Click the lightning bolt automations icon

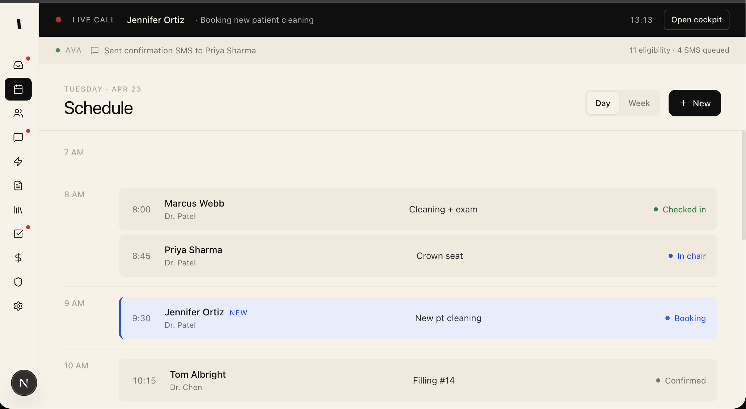(x=18, y=161)
